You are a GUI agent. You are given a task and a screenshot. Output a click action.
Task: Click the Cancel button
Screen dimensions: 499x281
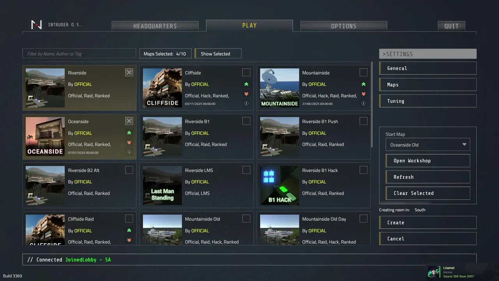tap(428, 239)
